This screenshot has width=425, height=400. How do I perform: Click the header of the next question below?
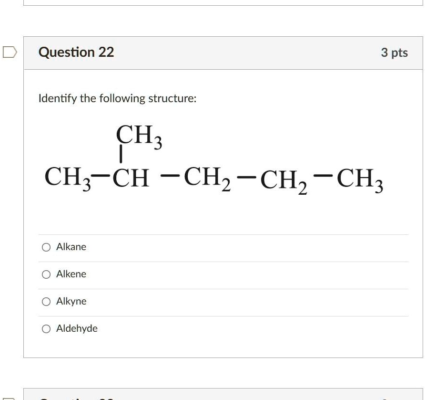tap(223, 397)
